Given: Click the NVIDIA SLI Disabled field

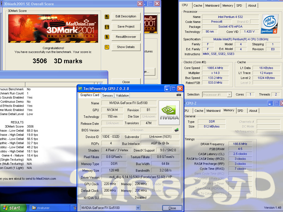Looking at the screenshot, I should click(x=141, y=198).
